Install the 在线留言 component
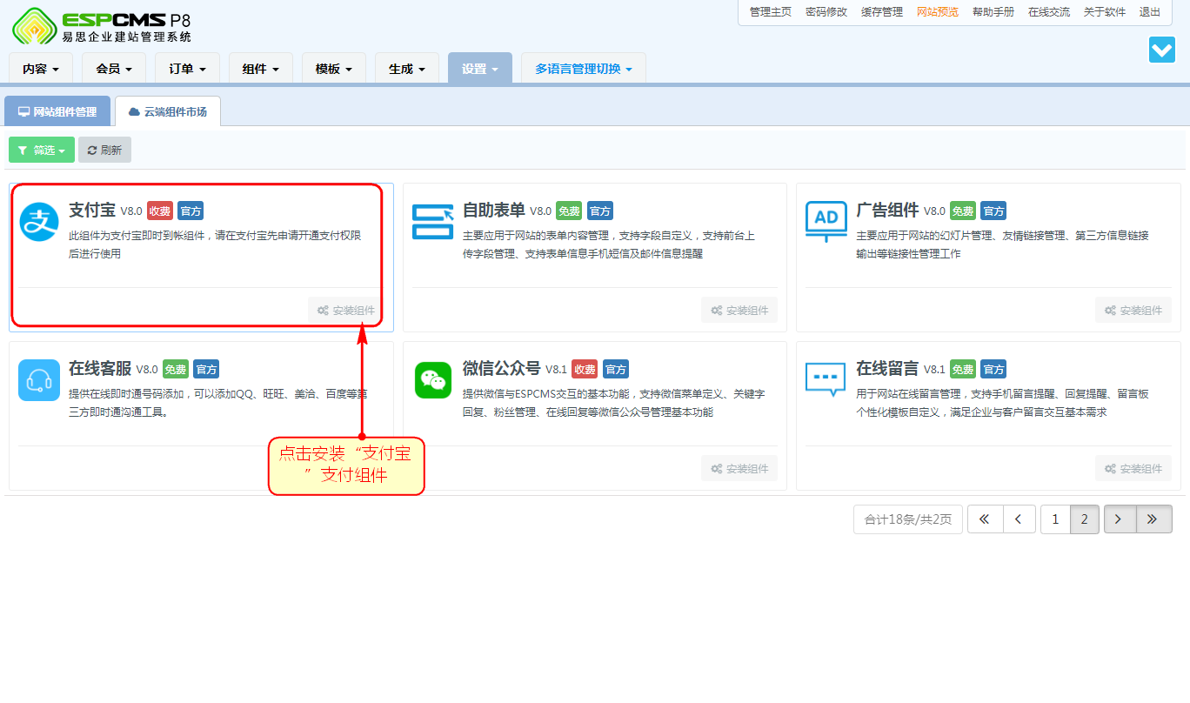This screenshot has width=1190, height=703. tap(1133, 469)
